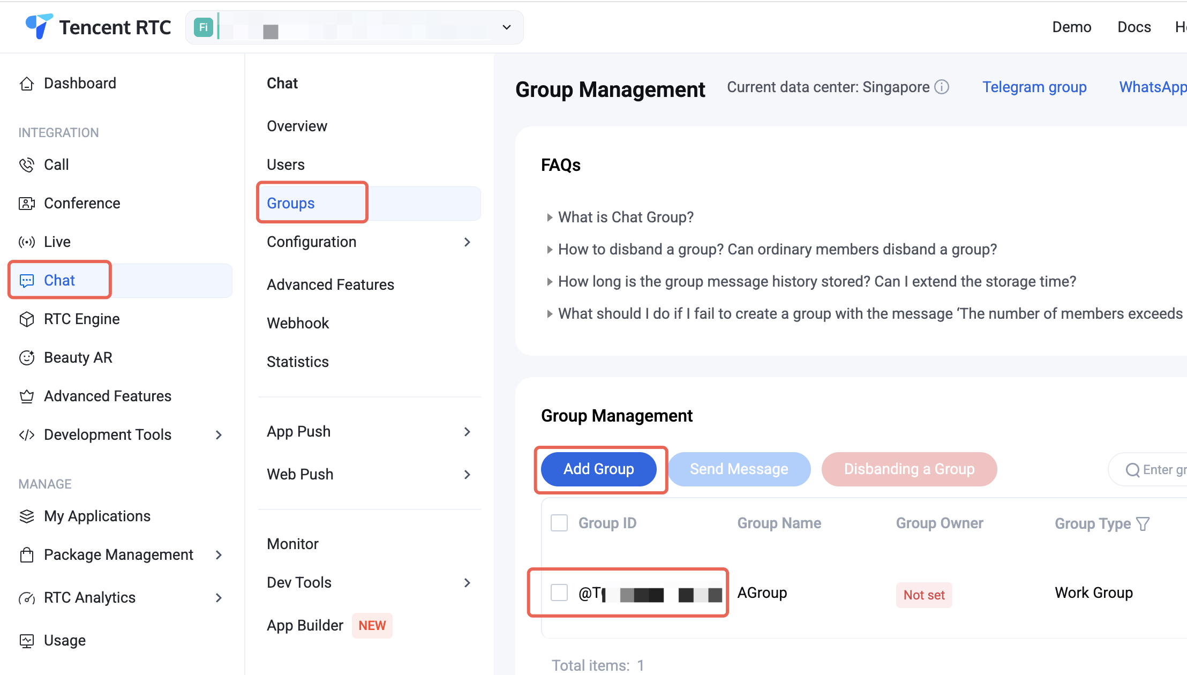Click the Chat bubble icon

click(27, 281)
